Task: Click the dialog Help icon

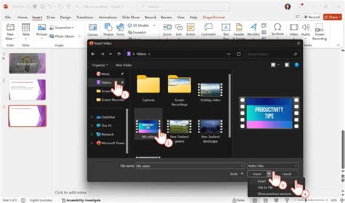Action: [297, 65]
